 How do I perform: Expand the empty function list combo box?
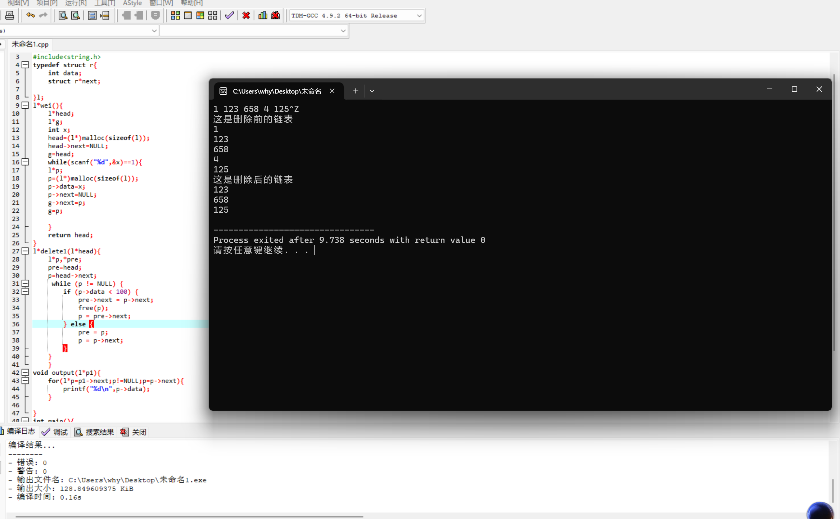(x=343, y=31)
